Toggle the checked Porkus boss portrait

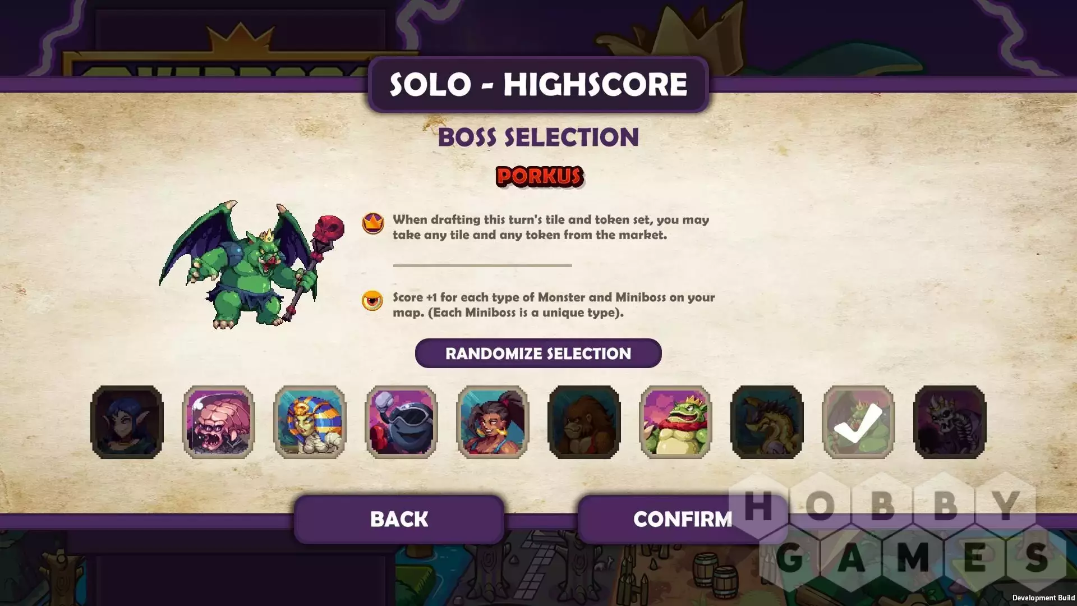[x=859, y=422]
